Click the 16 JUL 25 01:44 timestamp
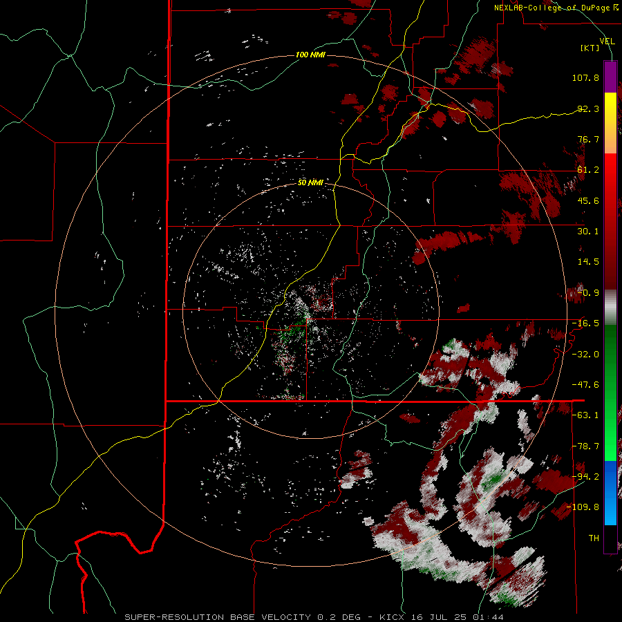This screenshot has height=622, width=622. click(456, 617)
